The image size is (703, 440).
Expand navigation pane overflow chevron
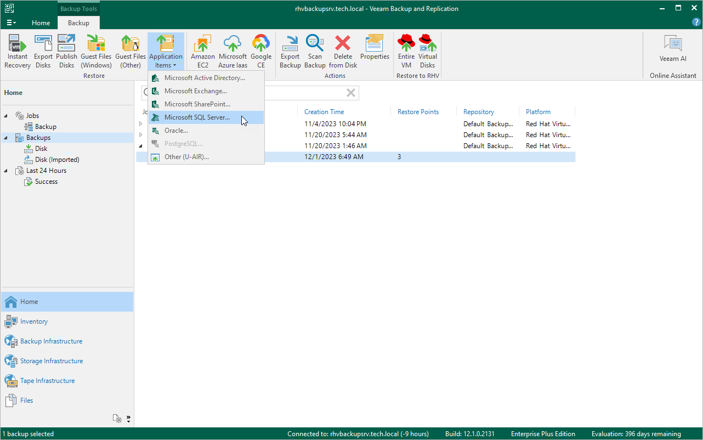128,419
